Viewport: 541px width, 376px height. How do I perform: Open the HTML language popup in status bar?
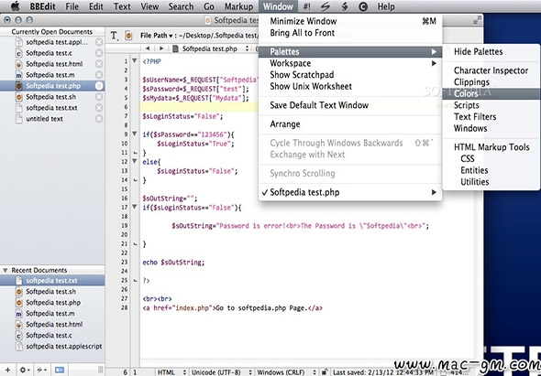tap(171, 372)
